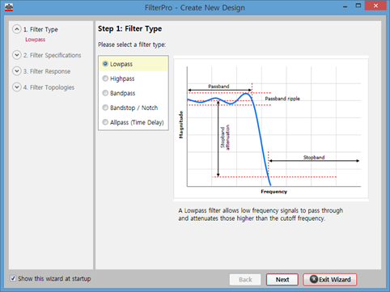Viewport: 390px width, 292px height.
Task: Click the X icon on Exit Wizard
Action: 314,279
